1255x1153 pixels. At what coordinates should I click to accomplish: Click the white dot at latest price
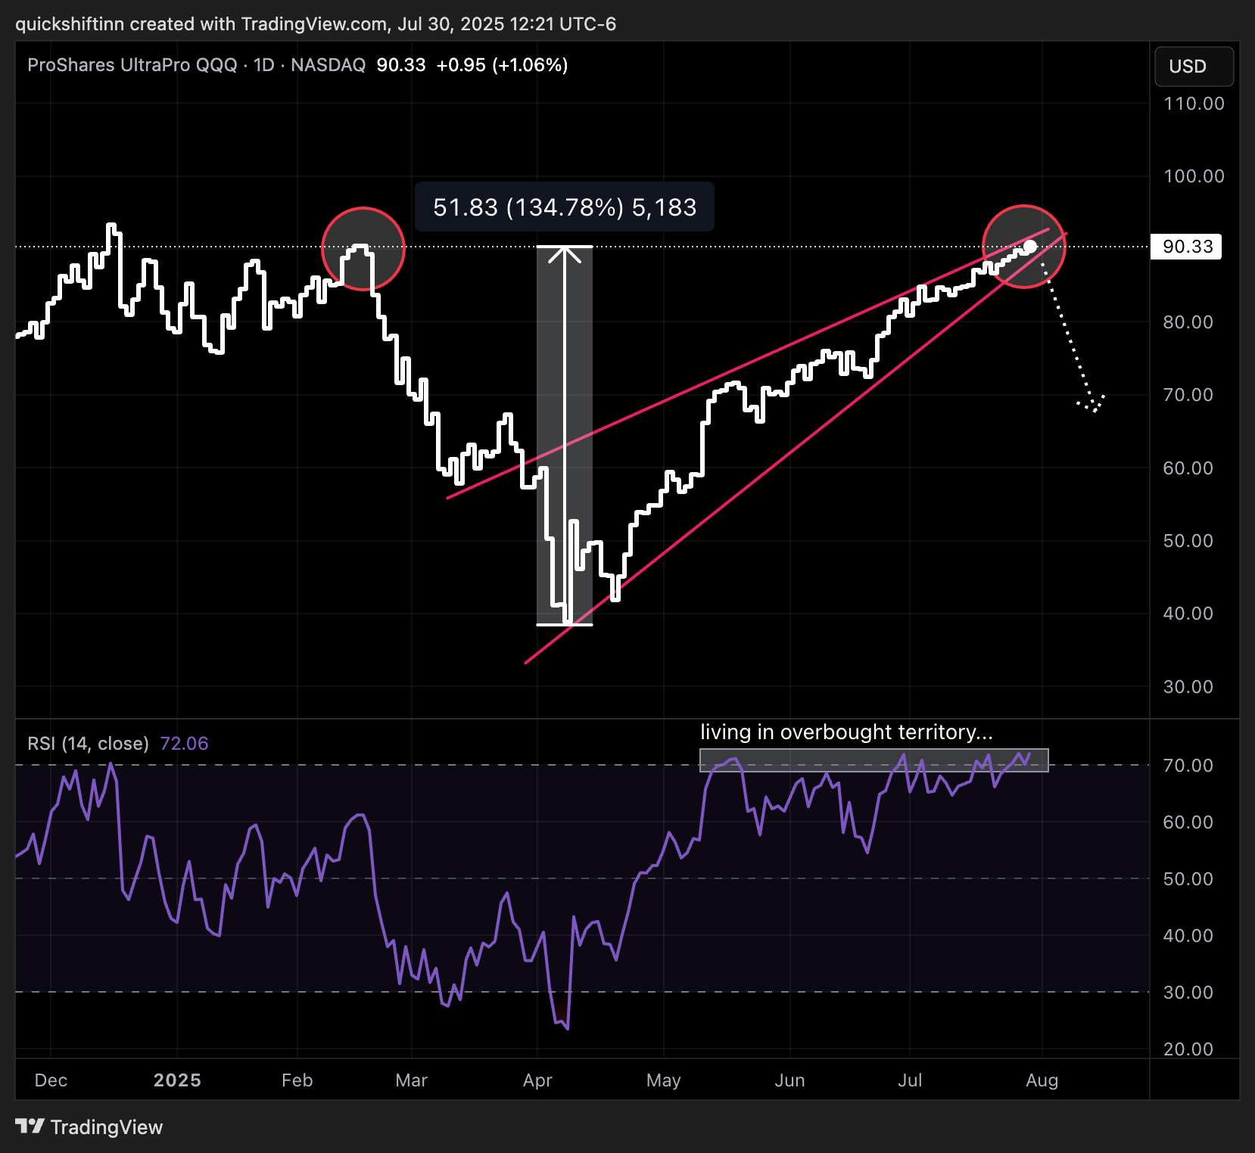coord(1030,247)
